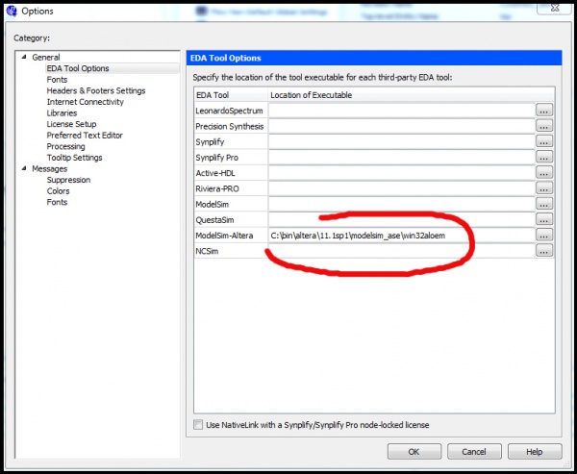
Task: Select Fonts under Messages category
Action: pos(57,202)
